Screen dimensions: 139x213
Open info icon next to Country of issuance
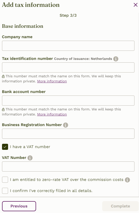point(116,59)
